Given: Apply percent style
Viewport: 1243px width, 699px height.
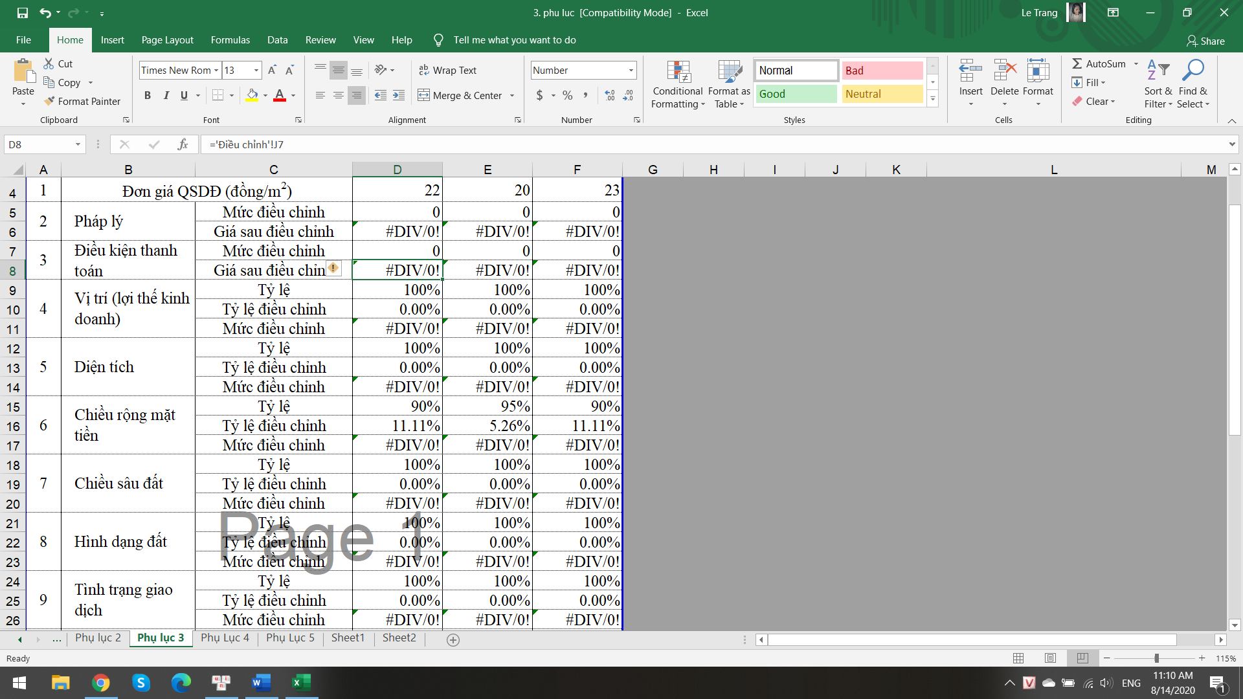Looking at the screenshot, I should pos(568,95).
